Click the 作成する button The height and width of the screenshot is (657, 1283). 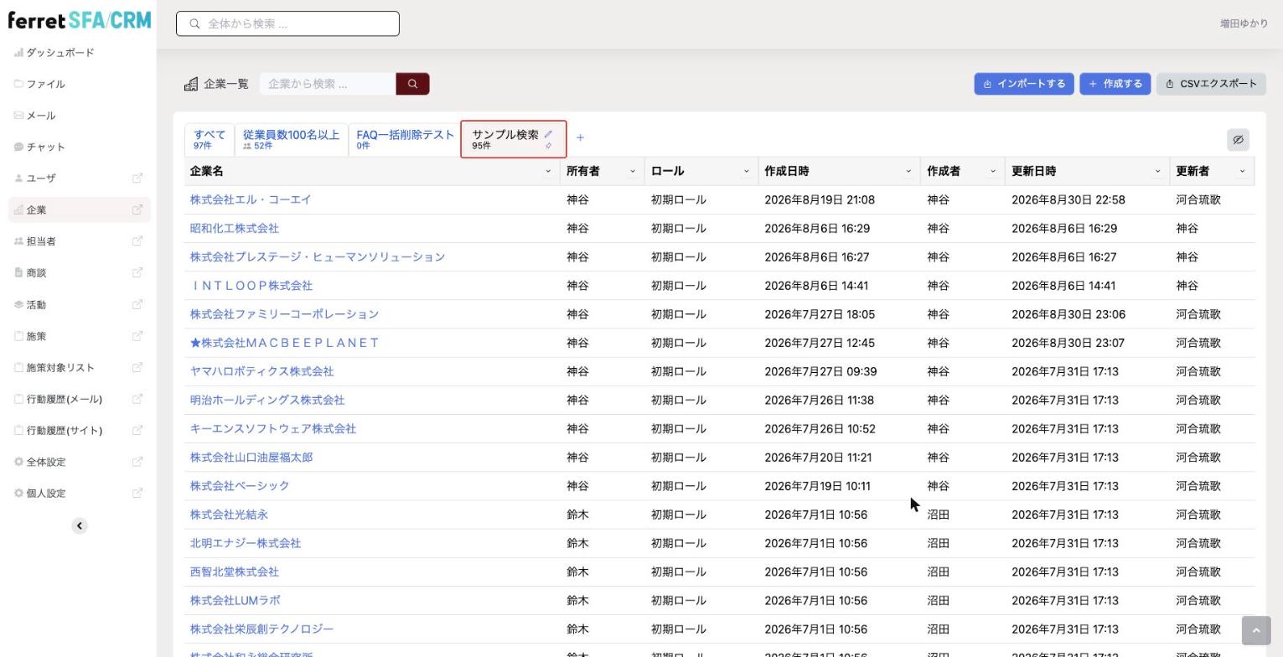[1115, 84]
